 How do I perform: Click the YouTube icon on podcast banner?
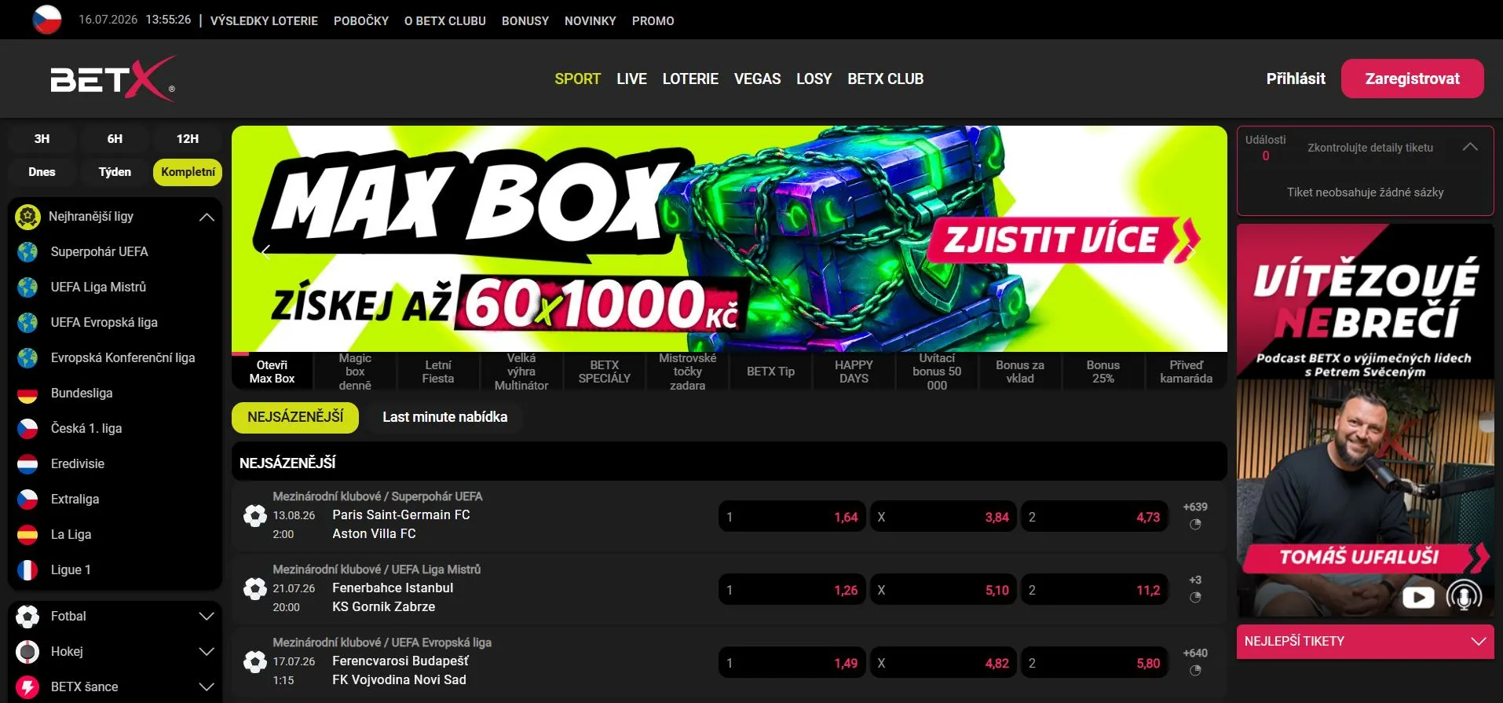(1418, 598)
